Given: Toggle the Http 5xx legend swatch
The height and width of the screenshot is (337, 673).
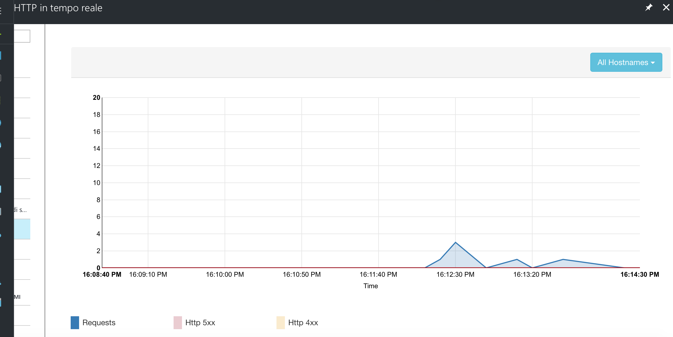Looking at the screenshot, I should [178, 322].
